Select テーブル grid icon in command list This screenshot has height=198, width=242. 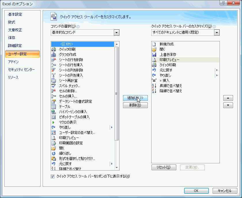tap(54, 107)
